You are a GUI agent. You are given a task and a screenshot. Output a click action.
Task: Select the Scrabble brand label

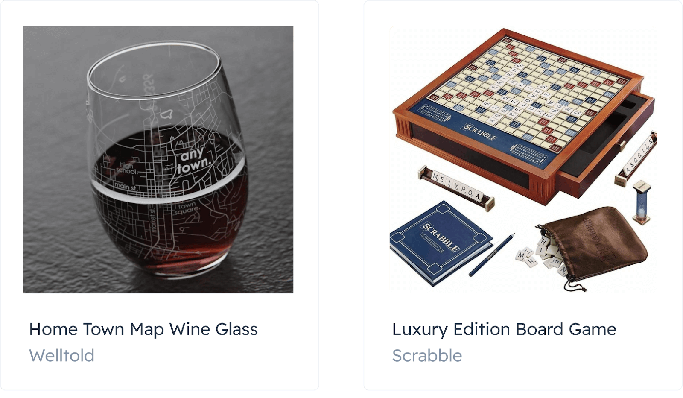pos(427,356)
